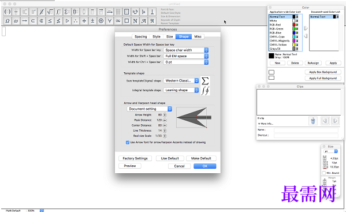Image resolution: width=346 pixels, height=212 pixels.
Task: Click Name input field in Clips panel
Action: point(306,130)
